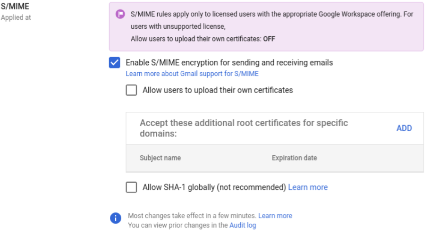The width and height of the screenshot is (430, 245).
Task: Click the Subject name column header
Action: (160, 158)
